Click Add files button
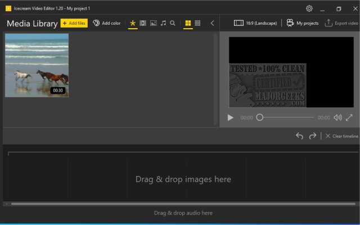360x225 pixels. [74, 23]
